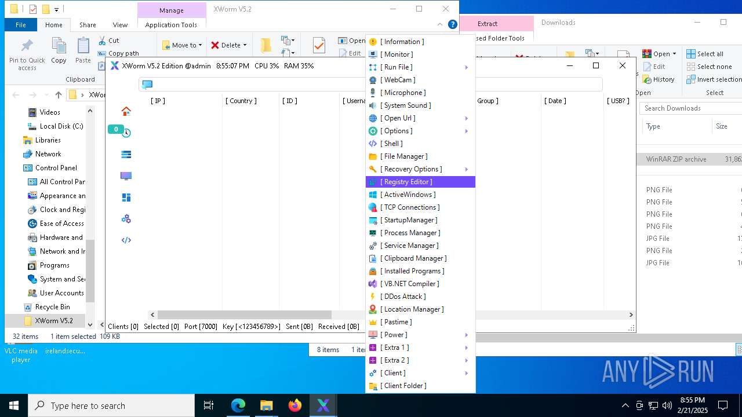
Task: Click the Shell code icon
Action: click(373, 144)
